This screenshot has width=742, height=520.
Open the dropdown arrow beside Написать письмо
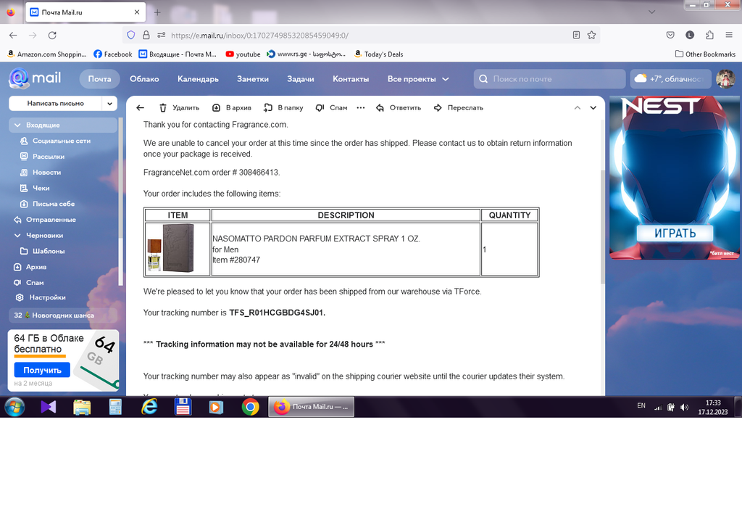(110, 103)
